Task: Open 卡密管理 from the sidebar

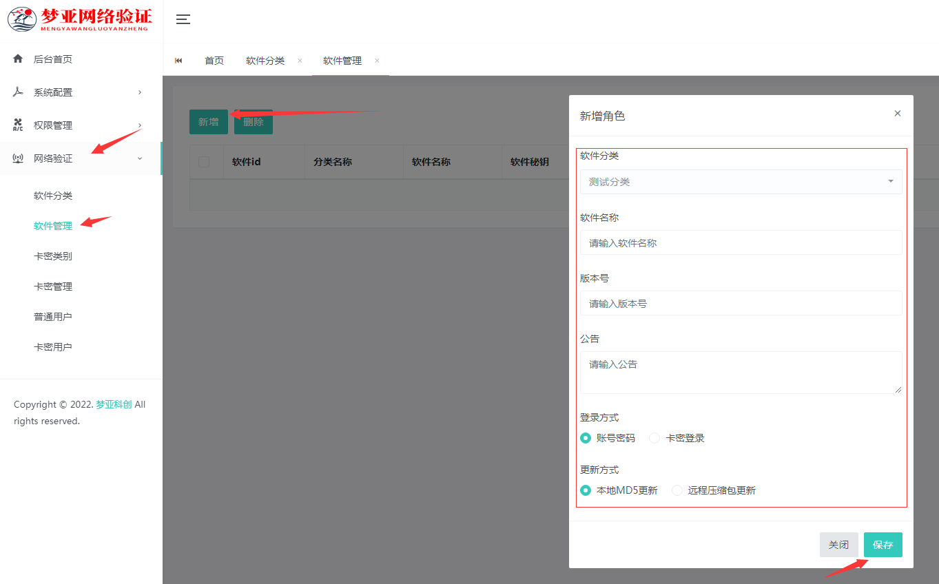Action: (x=53, y=286)
